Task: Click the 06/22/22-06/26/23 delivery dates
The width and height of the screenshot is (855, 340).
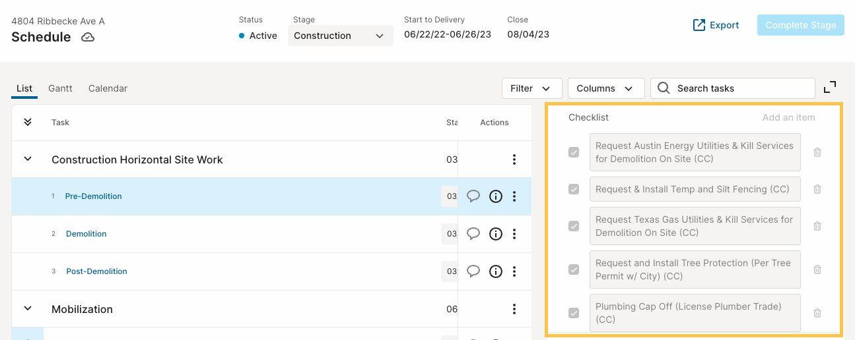Action: click(x=448, y=34)
